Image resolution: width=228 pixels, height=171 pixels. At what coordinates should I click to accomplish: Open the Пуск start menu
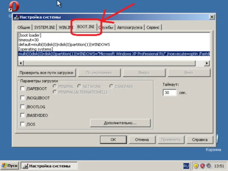coord(9,166)
